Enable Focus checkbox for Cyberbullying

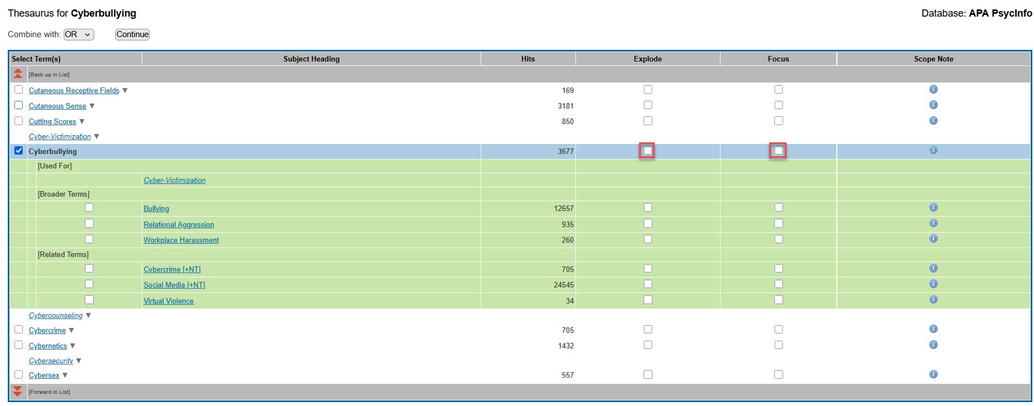point(778,151)
